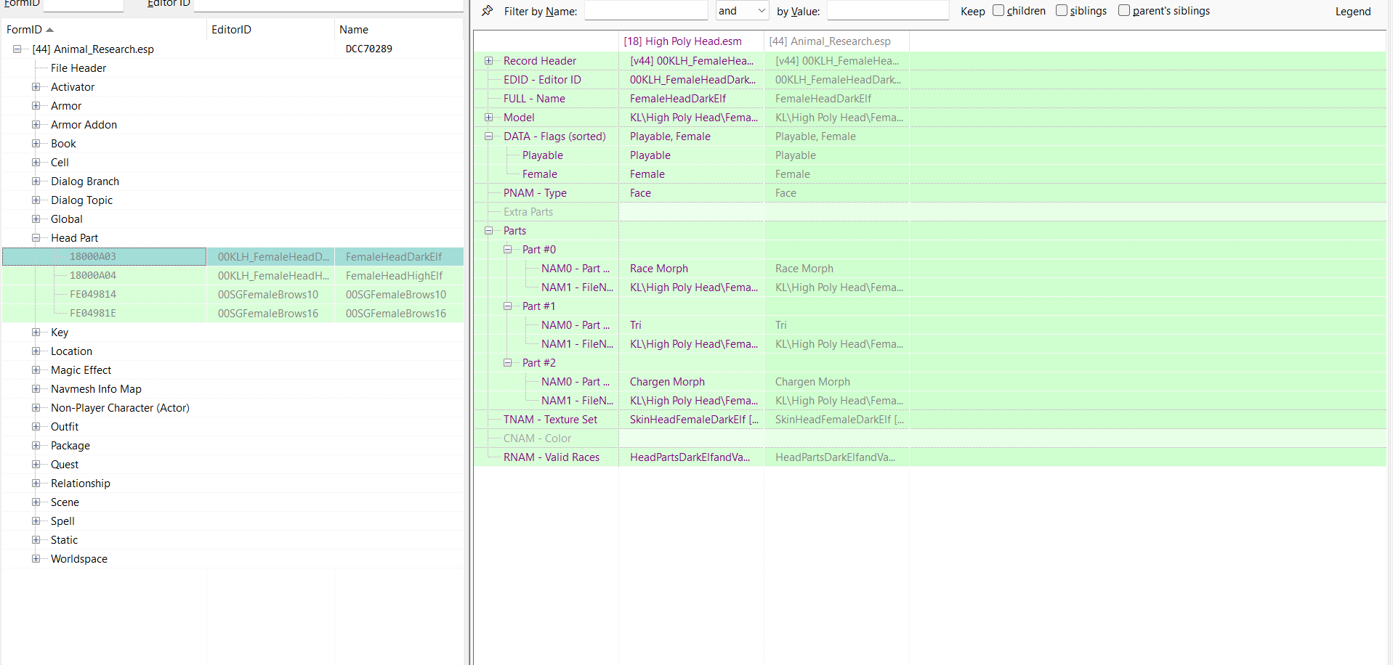Select record FE049814 00SGFemaleBrows10
The width and height of the screenshot is (1393, 665).
click(x=233, y=295)
